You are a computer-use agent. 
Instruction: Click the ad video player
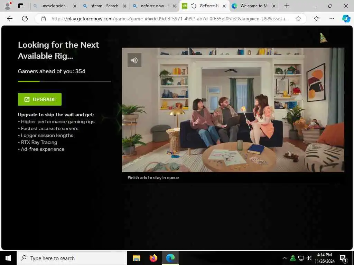[x=233, y=110]
